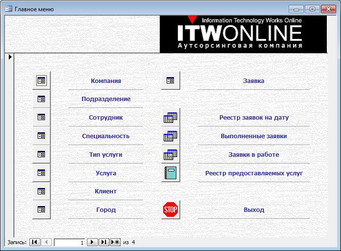The image size is (341, 251).
Task: Open the Подразделение form icon button
Action: 42,99
